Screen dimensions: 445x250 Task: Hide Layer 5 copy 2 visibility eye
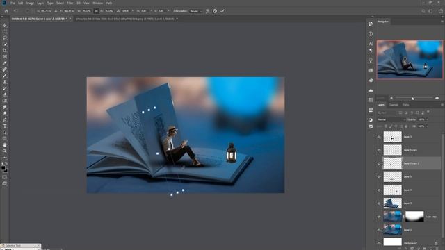[379, 163]
